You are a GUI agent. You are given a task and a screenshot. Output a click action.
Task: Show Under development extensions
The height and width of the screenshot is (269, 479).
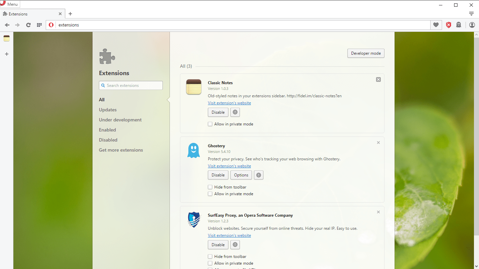click(120, 120)
